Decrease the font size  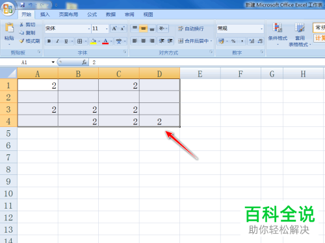122,29
